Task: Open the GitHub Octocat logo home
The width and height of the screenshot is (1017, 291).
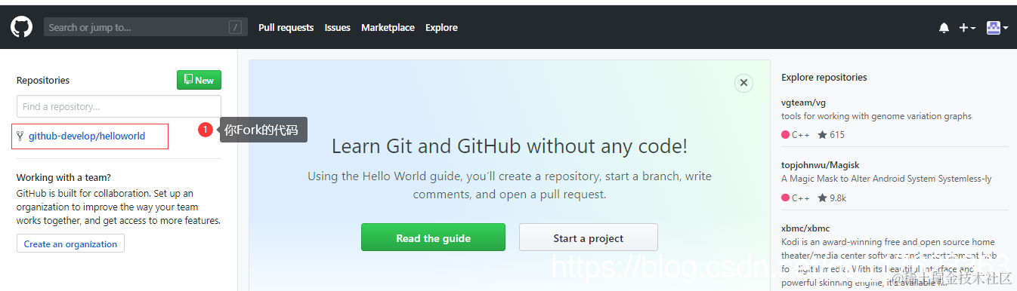Action: 21,27
